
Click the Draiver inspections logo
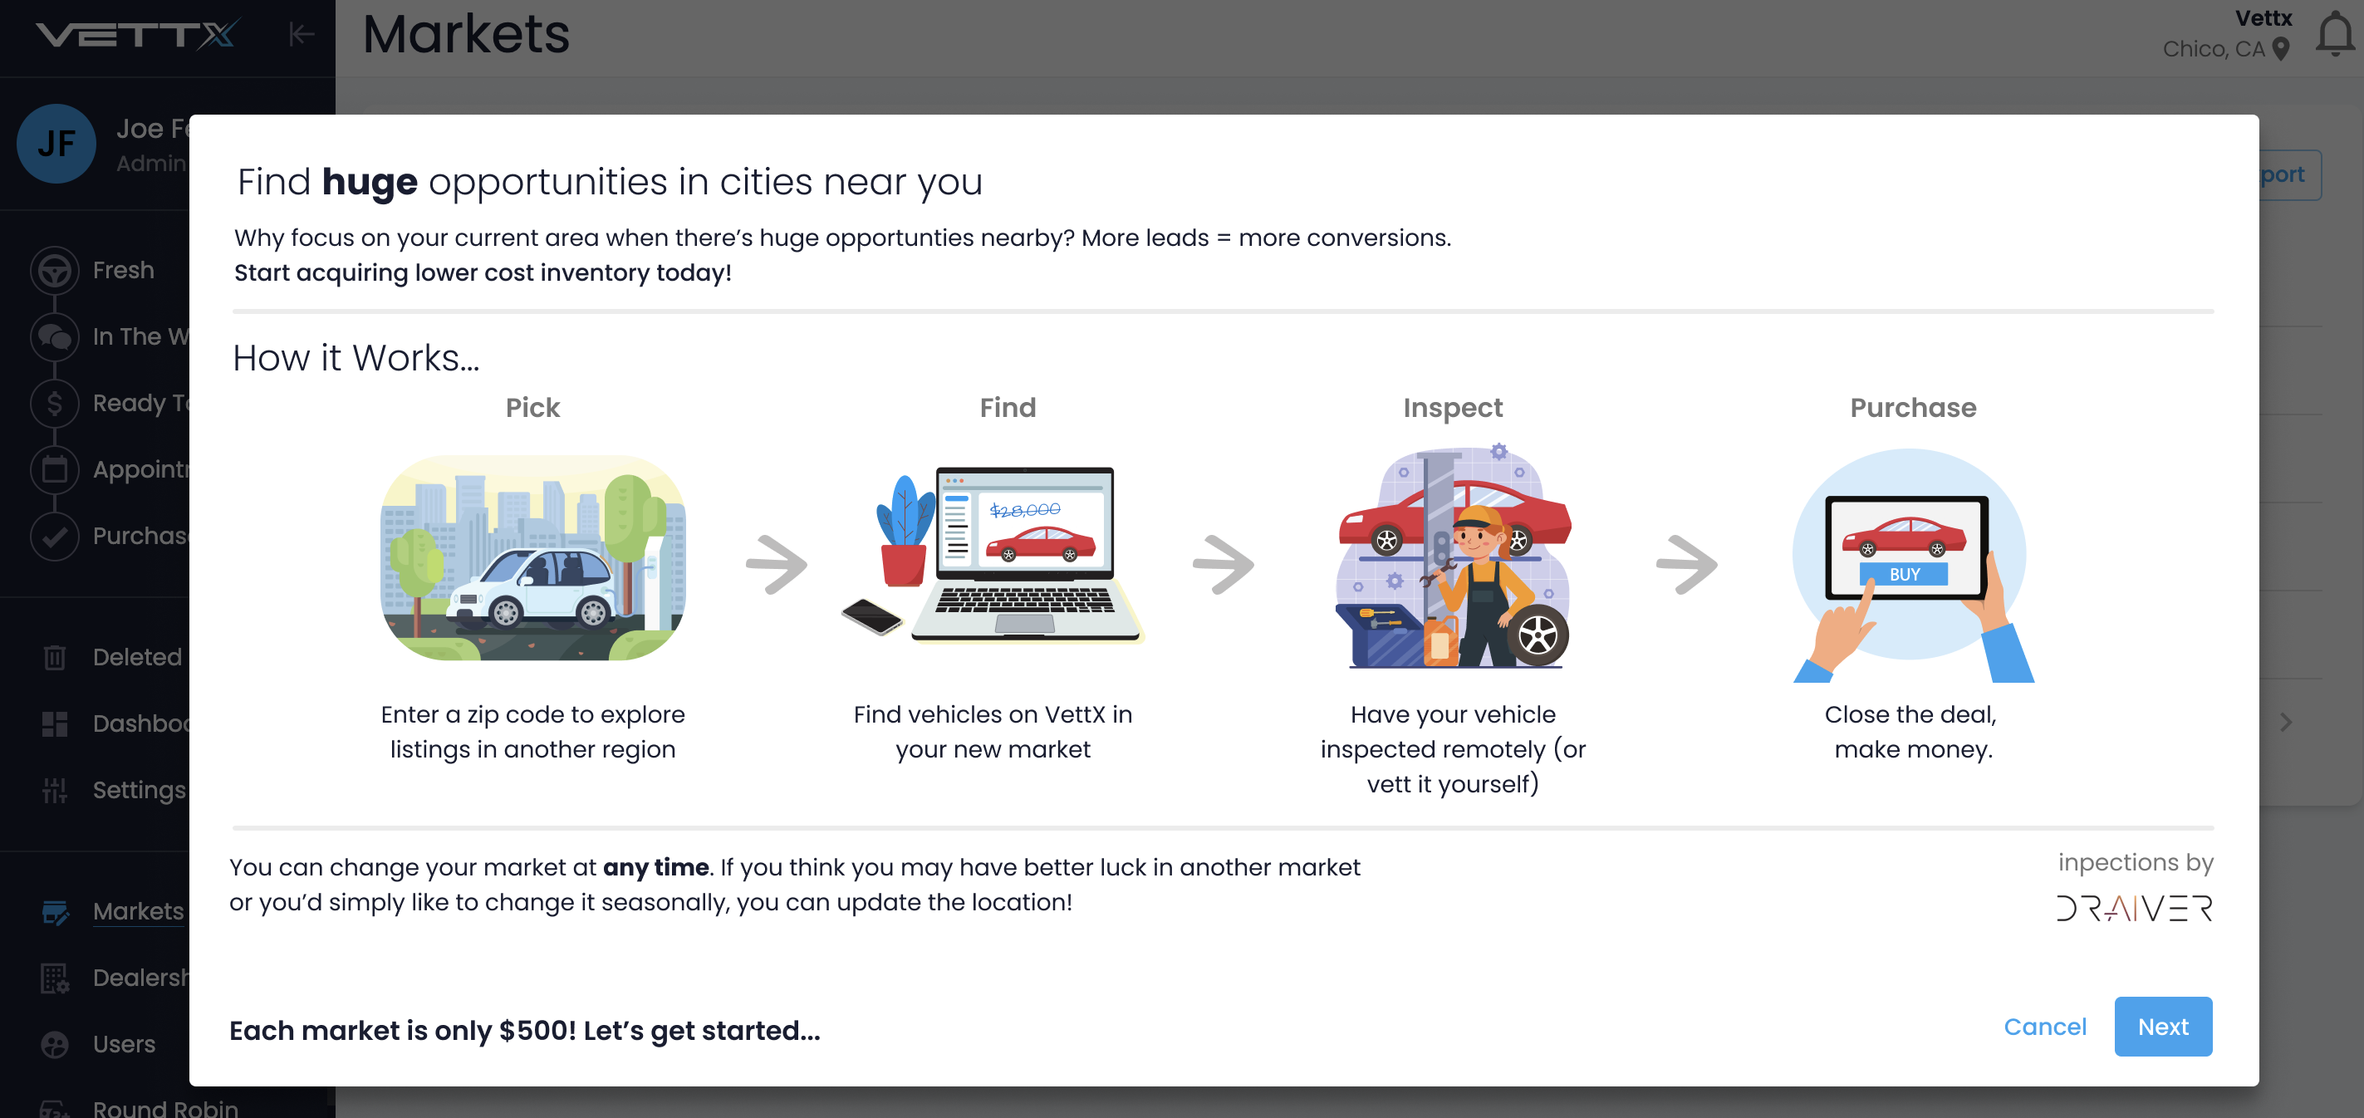click(2134, 908)
